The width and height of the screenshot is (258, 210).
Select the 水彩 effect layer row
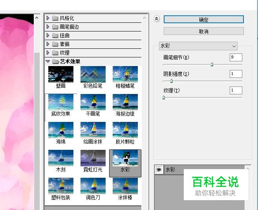(x=199, y=170)
